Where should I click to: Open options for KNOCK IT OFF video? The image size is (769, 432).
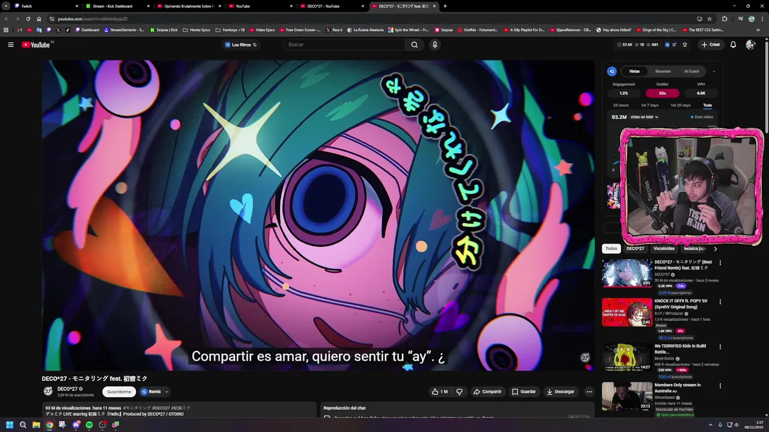[720, 302]
